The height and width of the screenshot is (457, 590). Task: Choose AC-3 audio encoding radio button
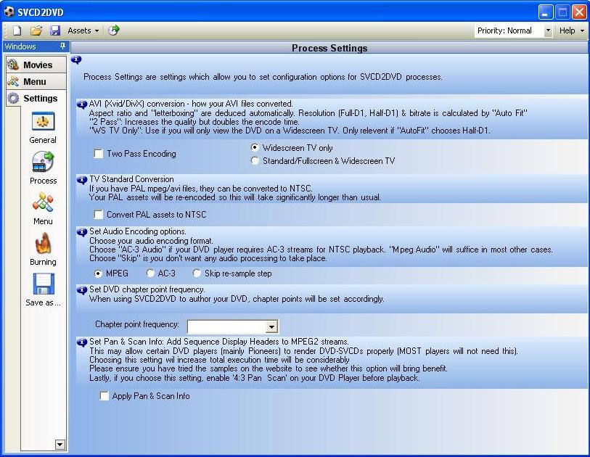[x=150, y=273]
